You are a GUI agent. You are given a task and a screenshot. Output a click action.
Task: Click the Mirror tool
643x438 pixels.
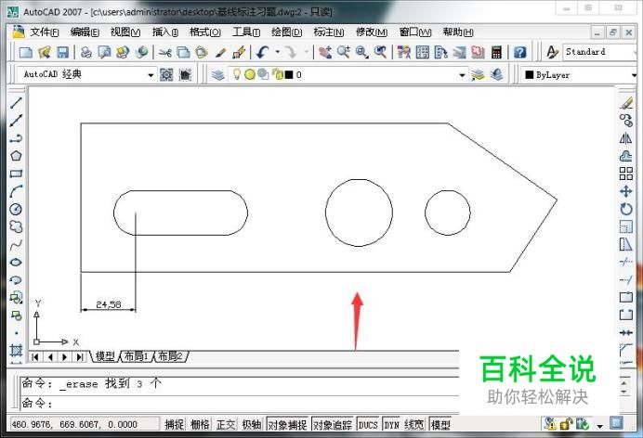coord(625,138)
